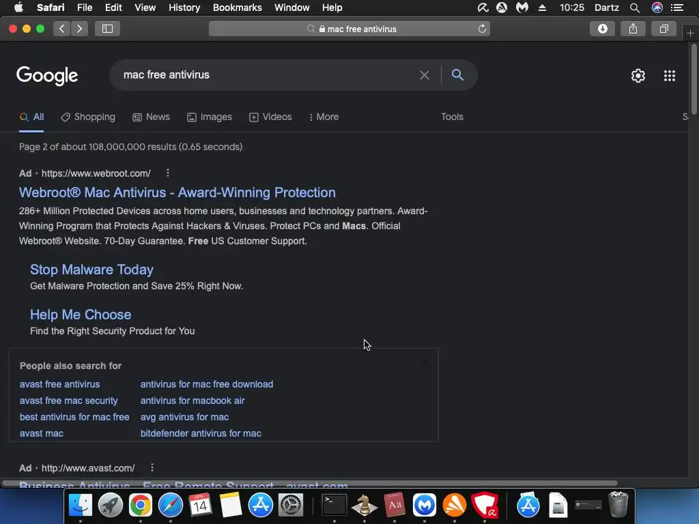Open the Google apps grid icon
Image resolution: width=699 pixels, height=524 pixels.
670,76
